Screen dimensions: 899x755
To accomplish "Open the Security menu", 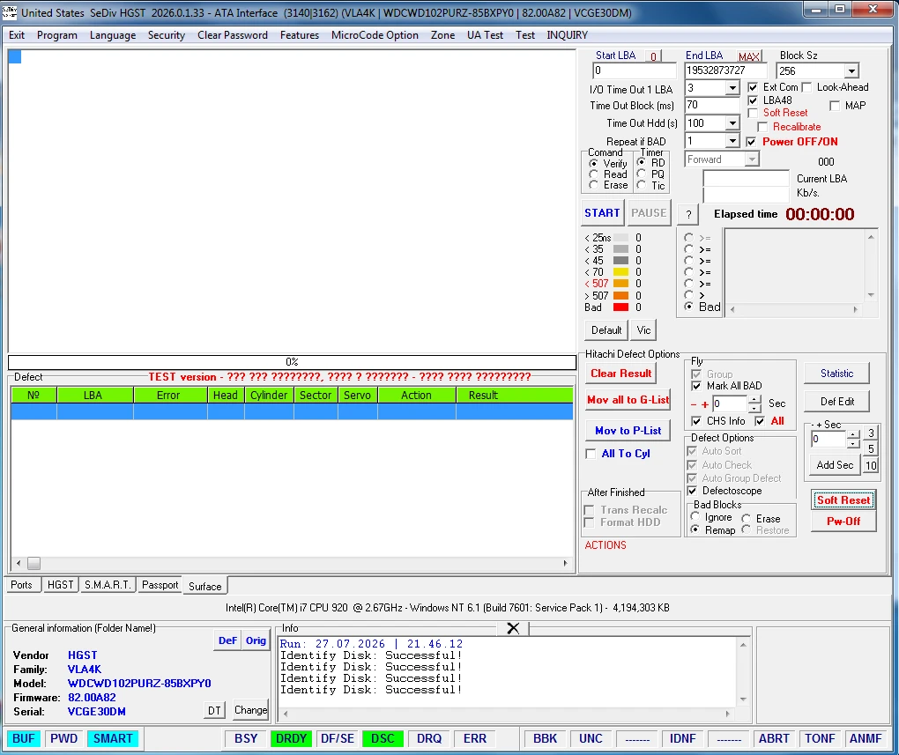I will pos(167,35).
